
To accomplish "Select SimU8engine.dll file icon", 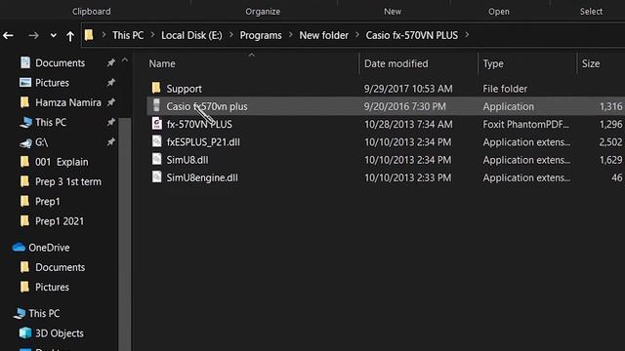I will pos(156,177).
